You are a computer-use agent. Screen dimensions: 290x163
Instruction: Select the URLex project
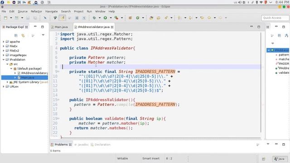click(12, 86)
